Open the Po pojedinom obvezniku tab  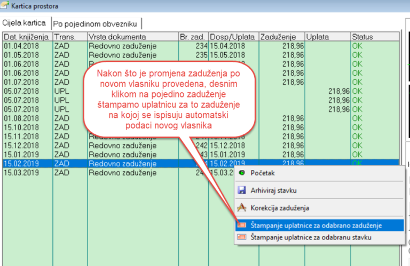(x=95, y=24)
